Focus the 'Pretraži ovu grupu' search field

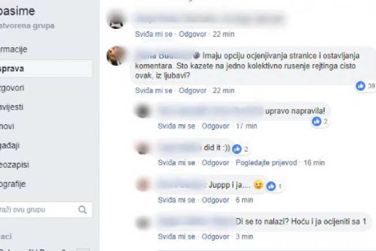click(x=46, y=209)
